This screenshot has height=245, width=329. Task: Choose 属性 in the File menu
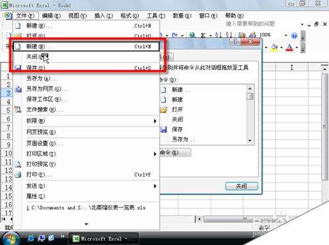(86, 196)
